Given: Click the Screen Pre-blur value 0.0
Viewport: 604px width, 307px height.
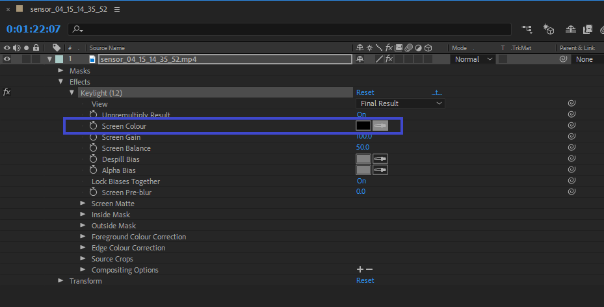Looking at the screenshot, I should (x=361, y=191).
